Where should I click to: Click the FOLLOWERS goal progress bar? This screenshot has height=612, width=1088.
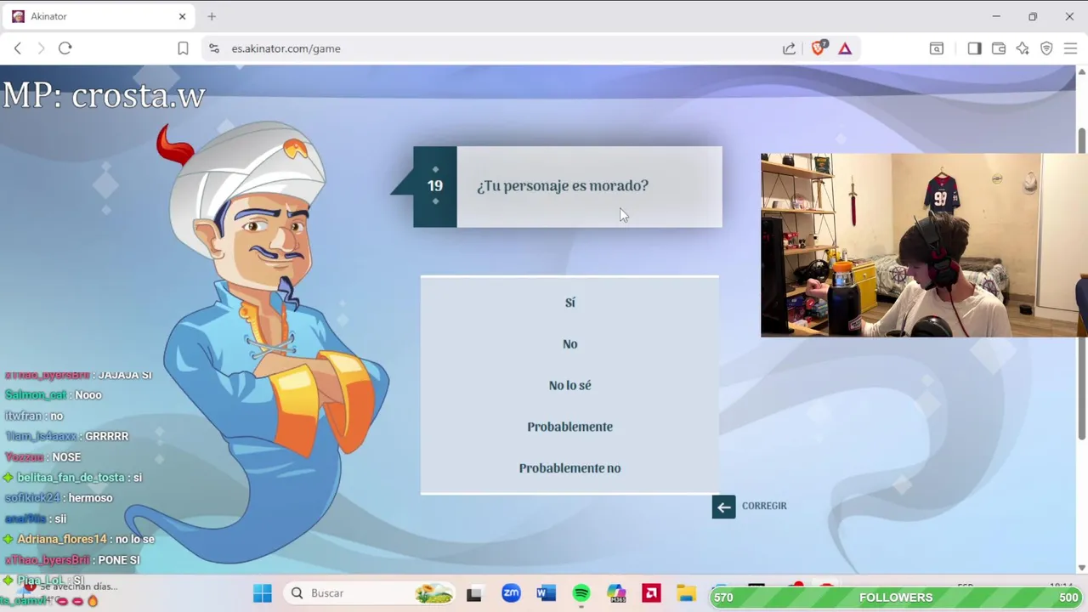897,598
